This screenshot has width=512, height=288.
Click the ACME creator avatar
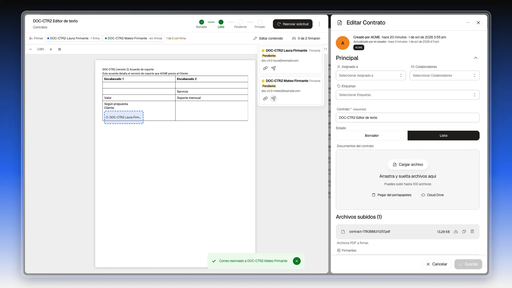(343, 43)
